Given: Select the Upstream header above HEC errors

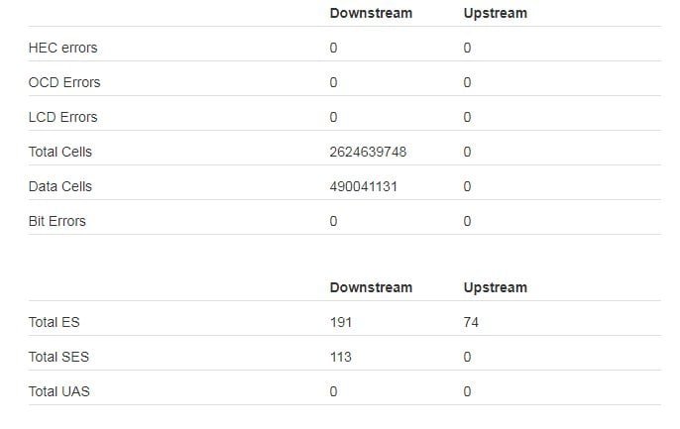Looking at the screenshot, I should point(495,13).
